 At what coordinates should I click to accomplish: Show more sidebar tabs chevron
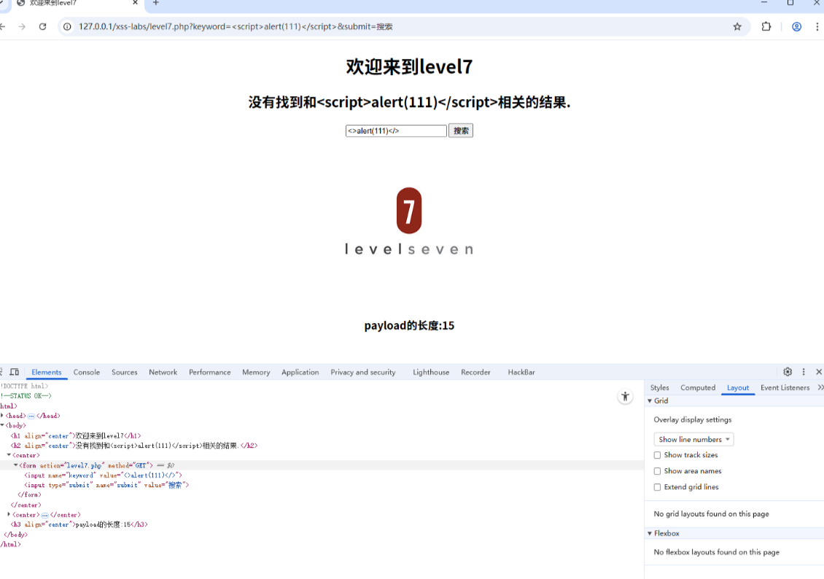click(820, 388)
